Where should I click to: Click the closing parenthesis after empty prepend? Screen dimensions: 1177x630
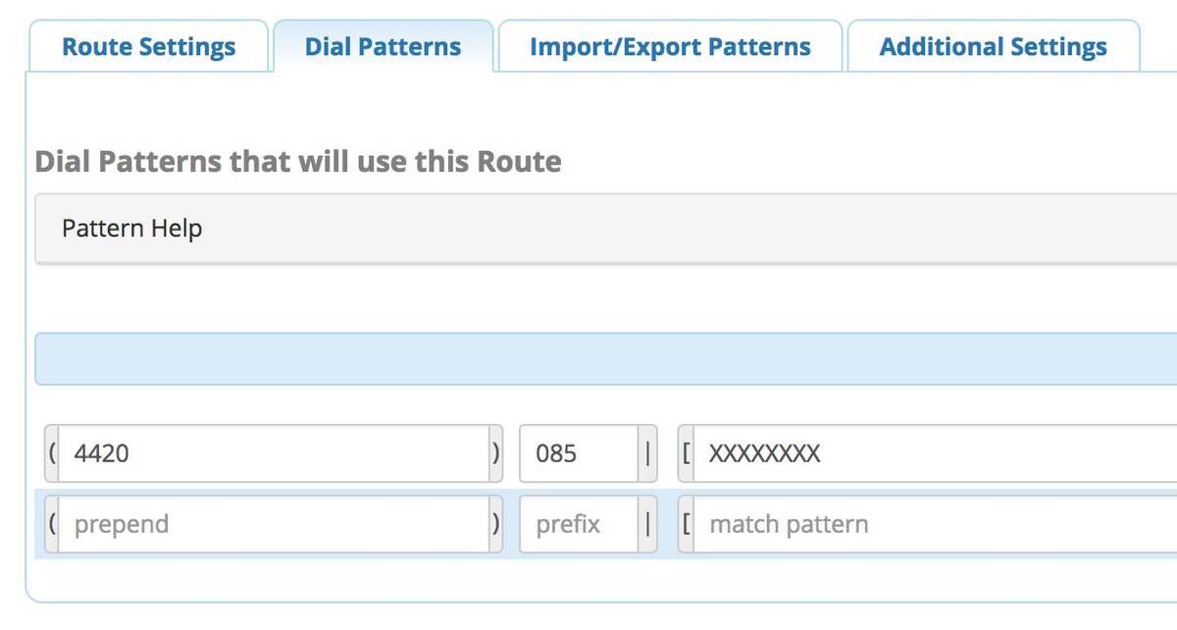click(496, 524)
